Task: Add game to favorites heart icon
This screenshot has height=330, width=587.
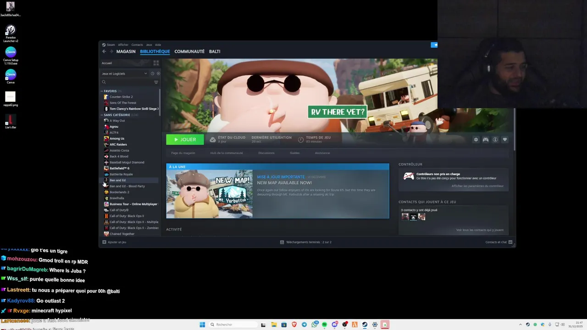Action: [x=505, y=140]
